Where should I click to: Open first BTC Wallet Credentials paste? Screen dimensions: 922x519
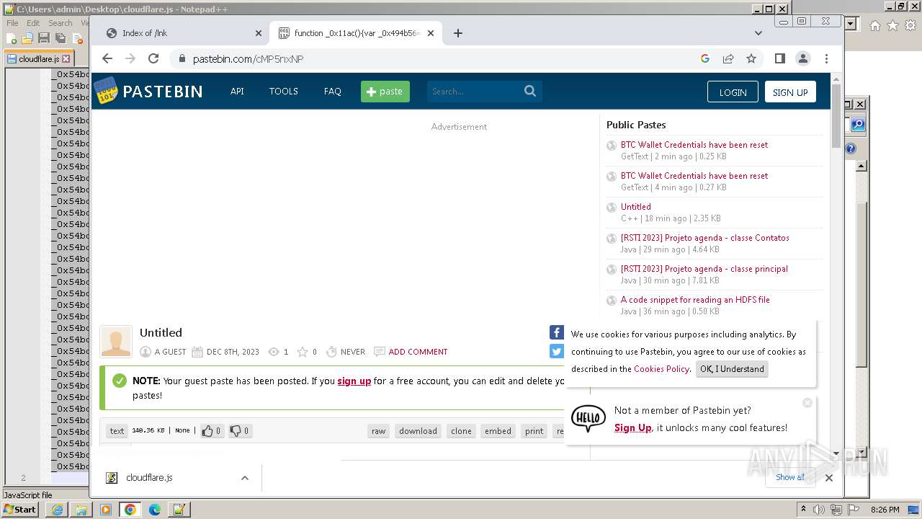(x=694, y=145)
